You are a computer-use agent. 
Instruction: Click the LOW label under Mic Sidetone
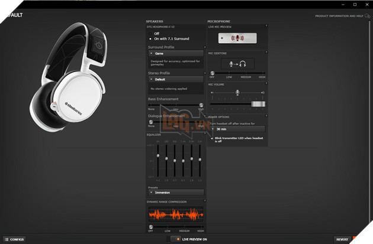click(229, 77)
